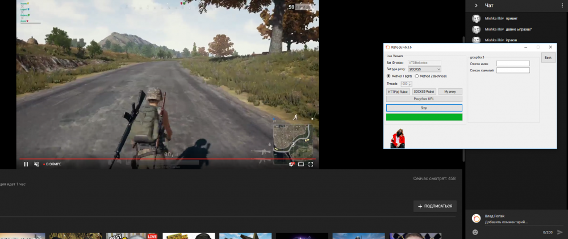Adjust the Threads spinner arrows

(410, 84)
